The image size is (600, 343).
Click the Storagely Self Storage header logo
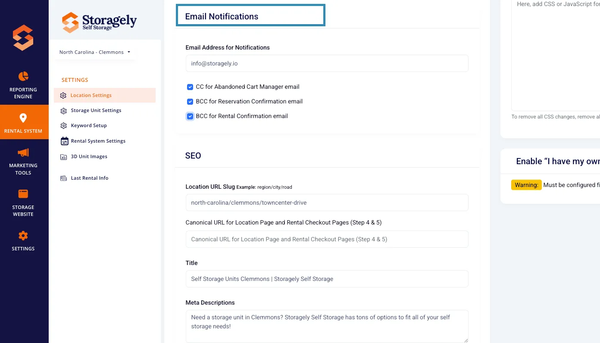(100, 22)
